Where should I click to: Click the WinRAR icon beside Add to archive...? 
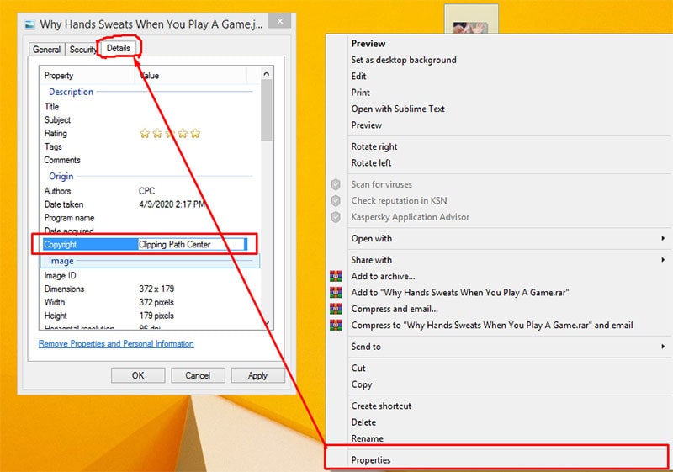(x=336, y=276)
